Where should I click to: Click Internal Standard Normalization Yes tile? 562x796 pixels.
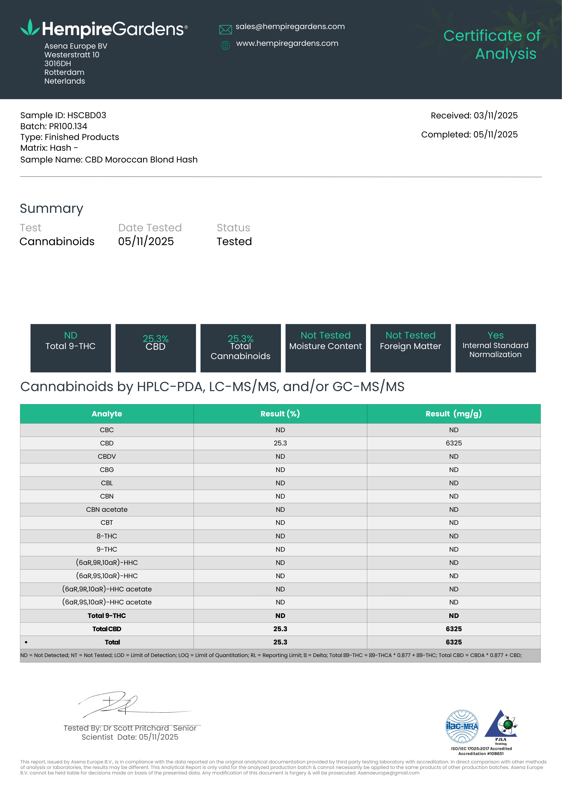tap(495, 348)
